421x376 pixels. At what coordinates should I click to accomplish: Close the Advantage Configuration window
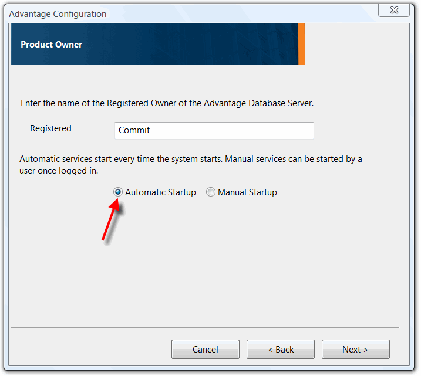tap(393, 11)
